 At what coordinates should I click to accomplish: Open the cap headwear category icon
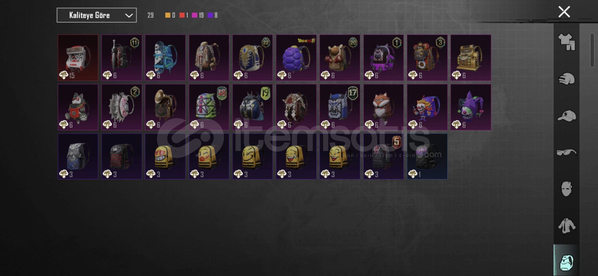coord(567,116)
